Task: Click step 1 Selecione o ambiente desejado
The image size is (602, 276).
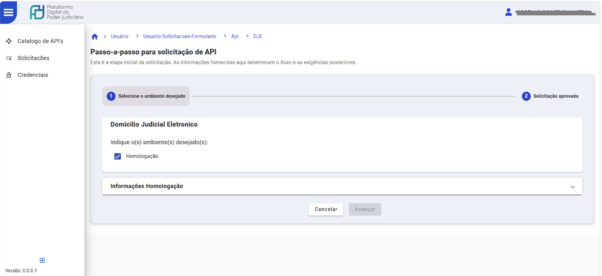Action: click(146, 96)
